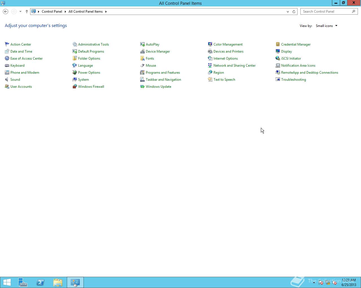Viewport: 361px width, 288px height.
Task: Click the Taskbar and Navigation icon
Action: [142, 79]
